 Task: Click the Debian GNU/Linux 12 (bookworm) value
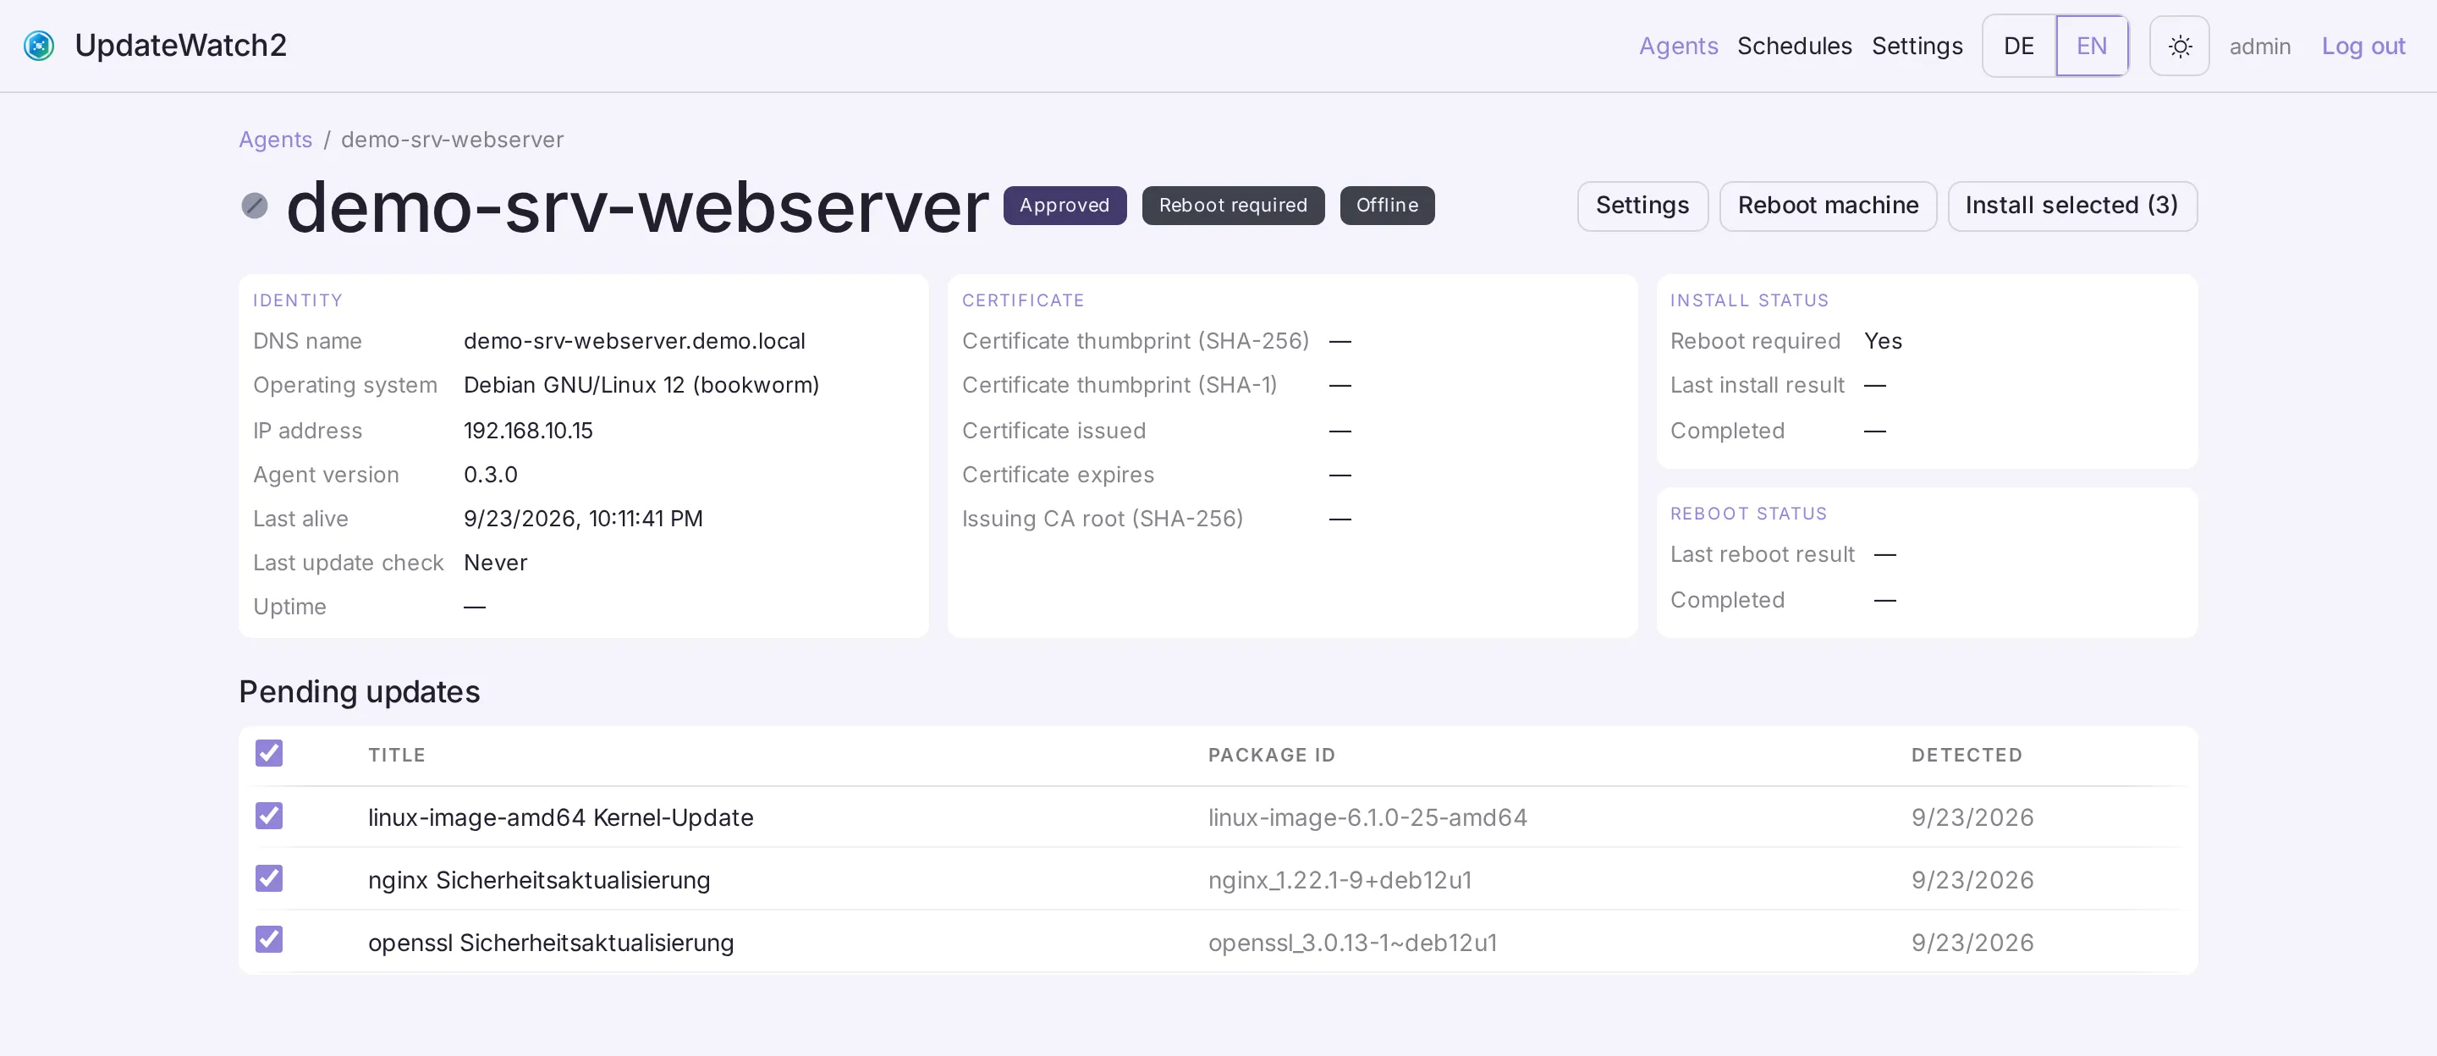[641, 385]
